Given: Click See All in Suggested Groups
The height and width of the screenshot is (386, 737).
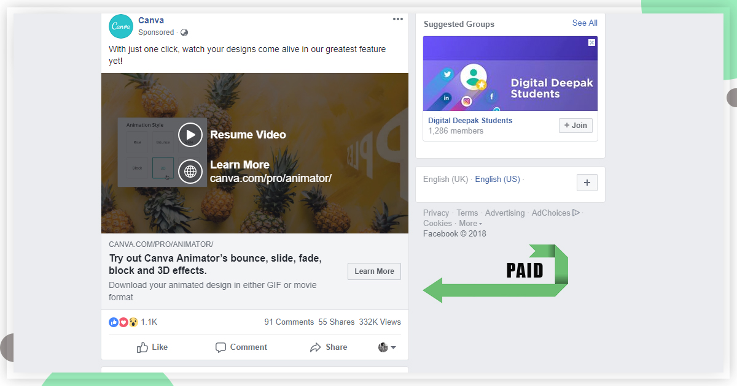Looking at the screenshot, I should click(x=584, y=23).
